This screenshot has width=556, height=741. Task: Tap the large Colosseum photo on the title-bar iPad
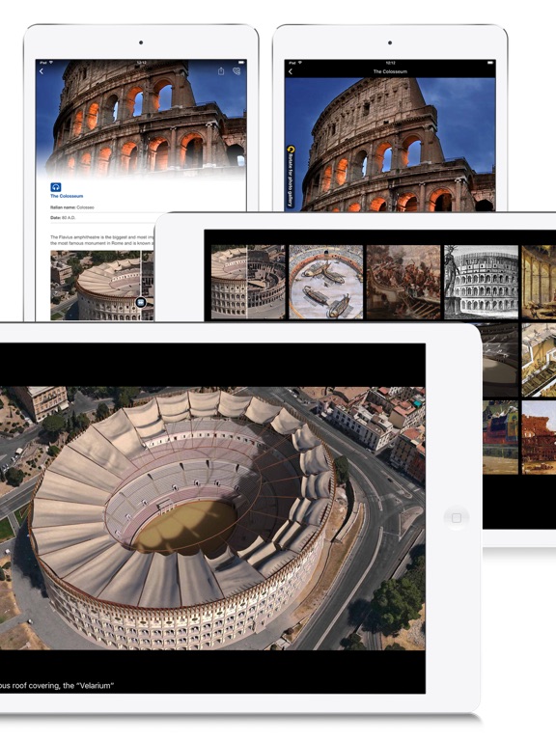click(390, 144)
